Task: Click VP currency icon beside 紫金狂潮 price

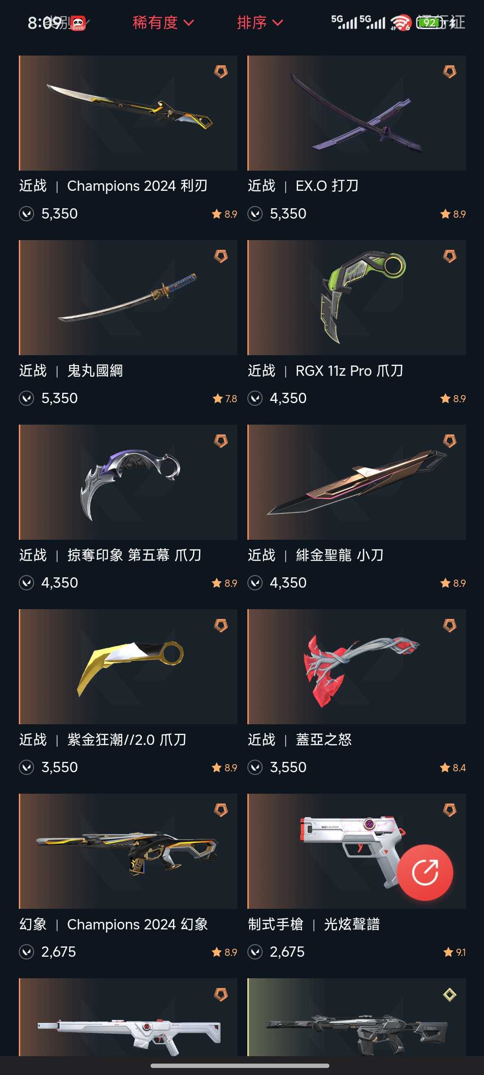Action: pos(26,767)
